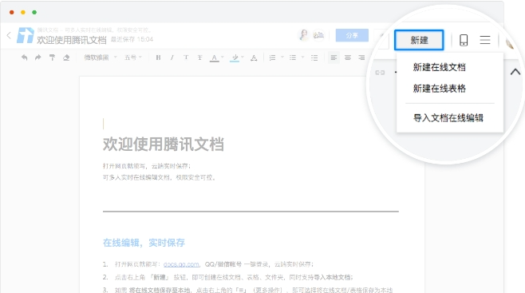Open the mobile phone icon

point(464,40)
